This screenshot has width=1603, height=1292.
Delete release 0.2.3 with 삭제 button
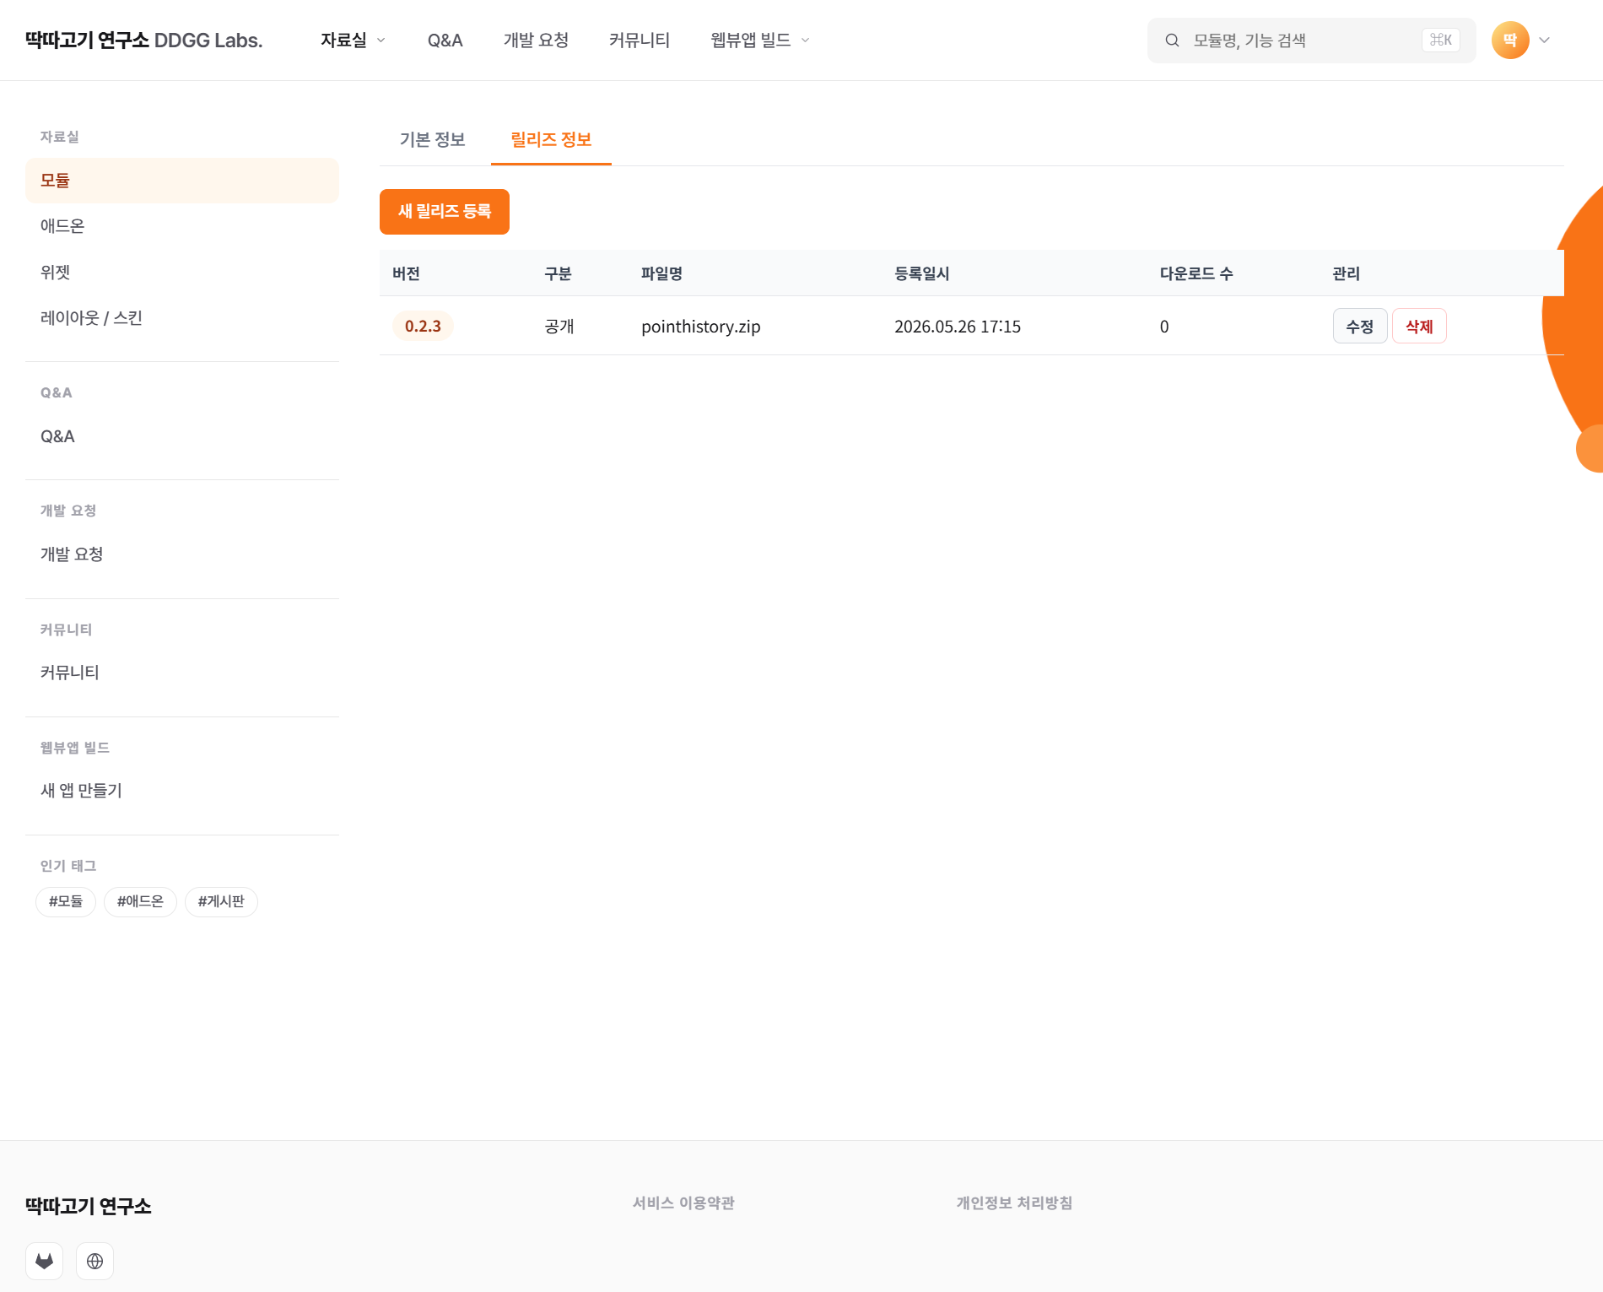1420,327
